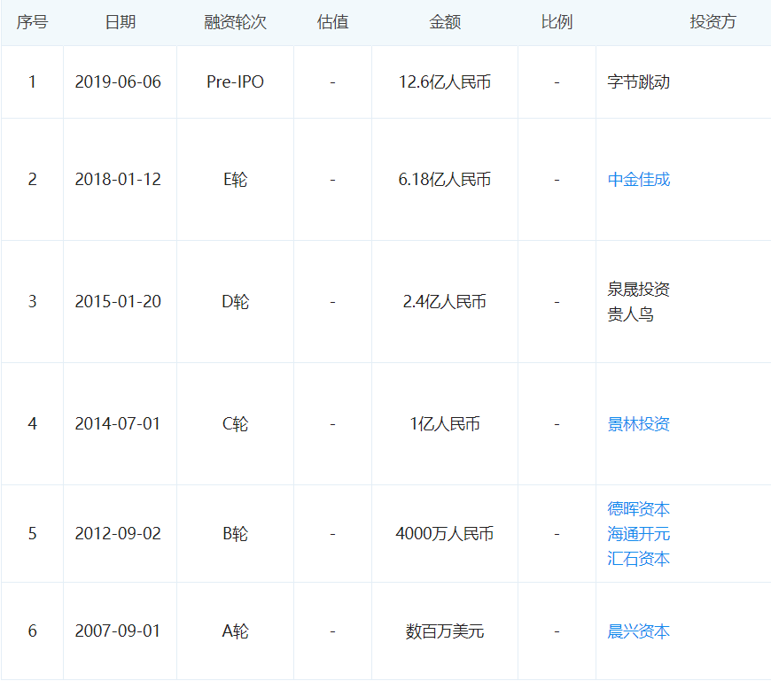Viewport: 771px width, 681px height.
Task: Open the 景林投资 investor link
Action: click(x=638, y=423)
